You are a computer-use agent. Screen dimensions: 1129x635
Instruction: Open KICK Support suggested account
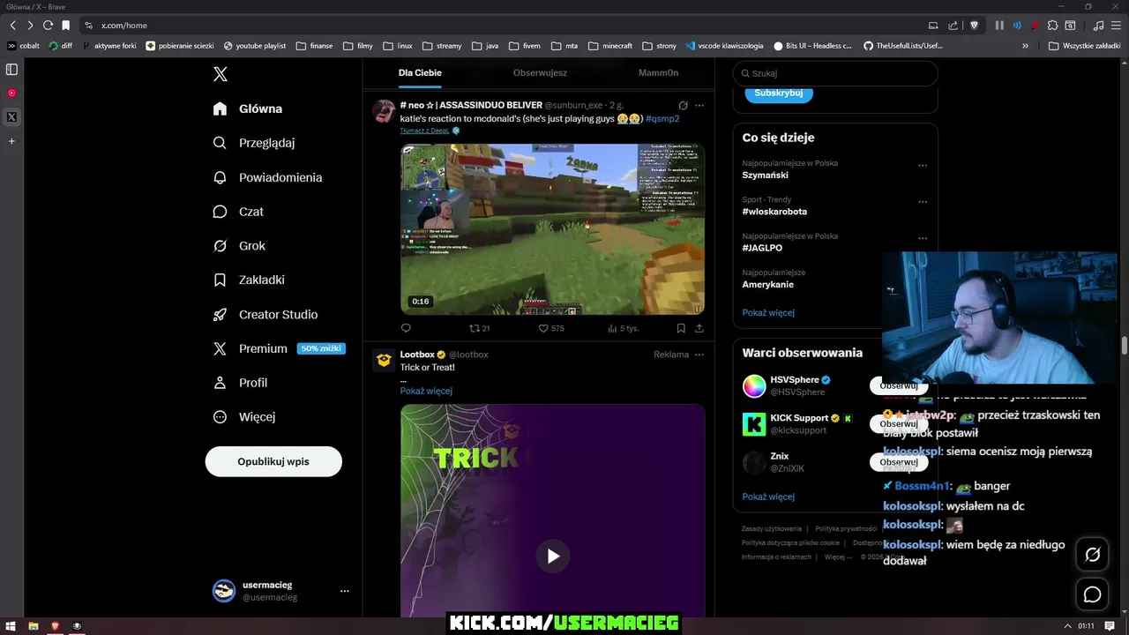[799, 418]
